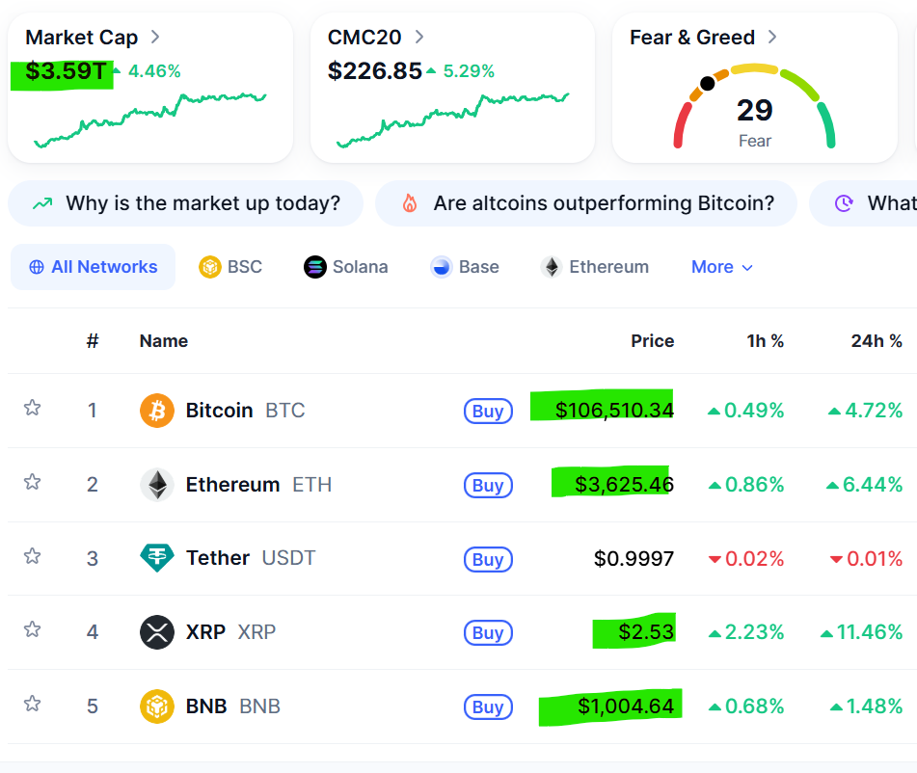Toggle the Ethereum watchlist star
This screenshot has width=917, height=773.
33,482
